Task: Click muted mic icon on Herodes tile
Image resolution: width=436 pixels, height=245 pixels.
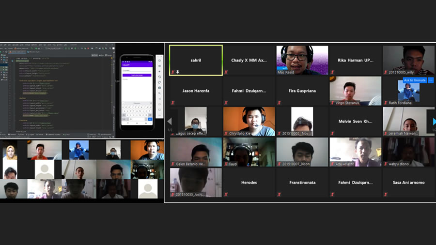Action: coord(226,194)
